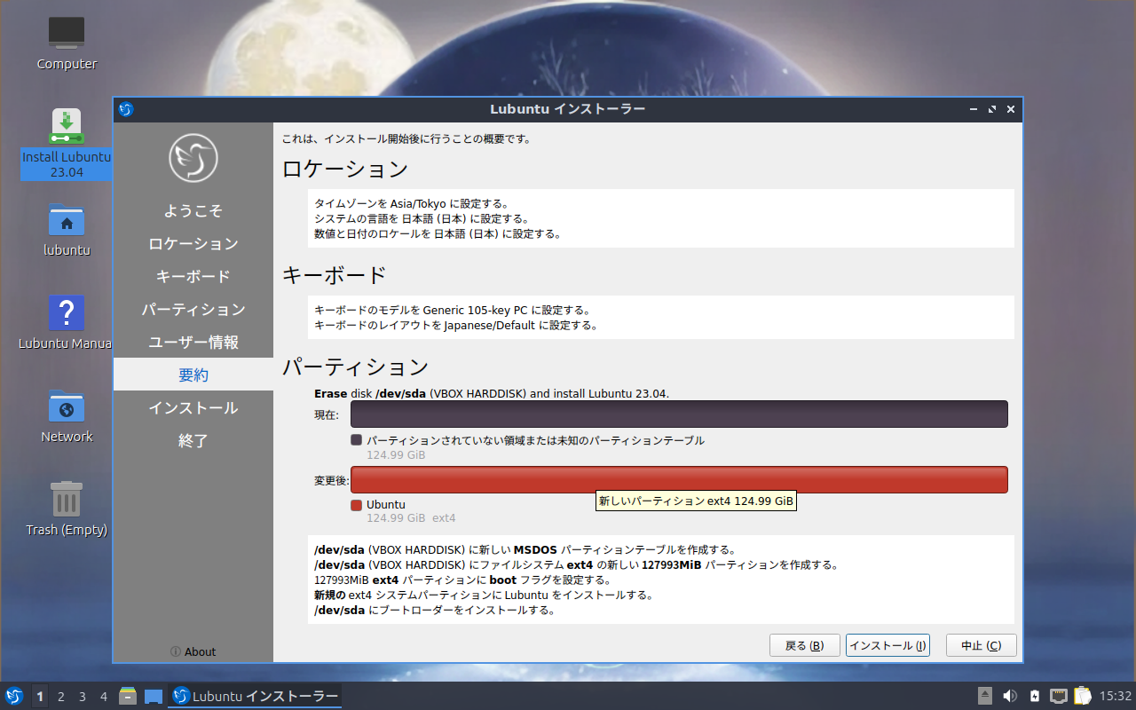Click the Generic 105-key PC keyboard model line
The image size is (1136, 710).
tap(453, 311)
